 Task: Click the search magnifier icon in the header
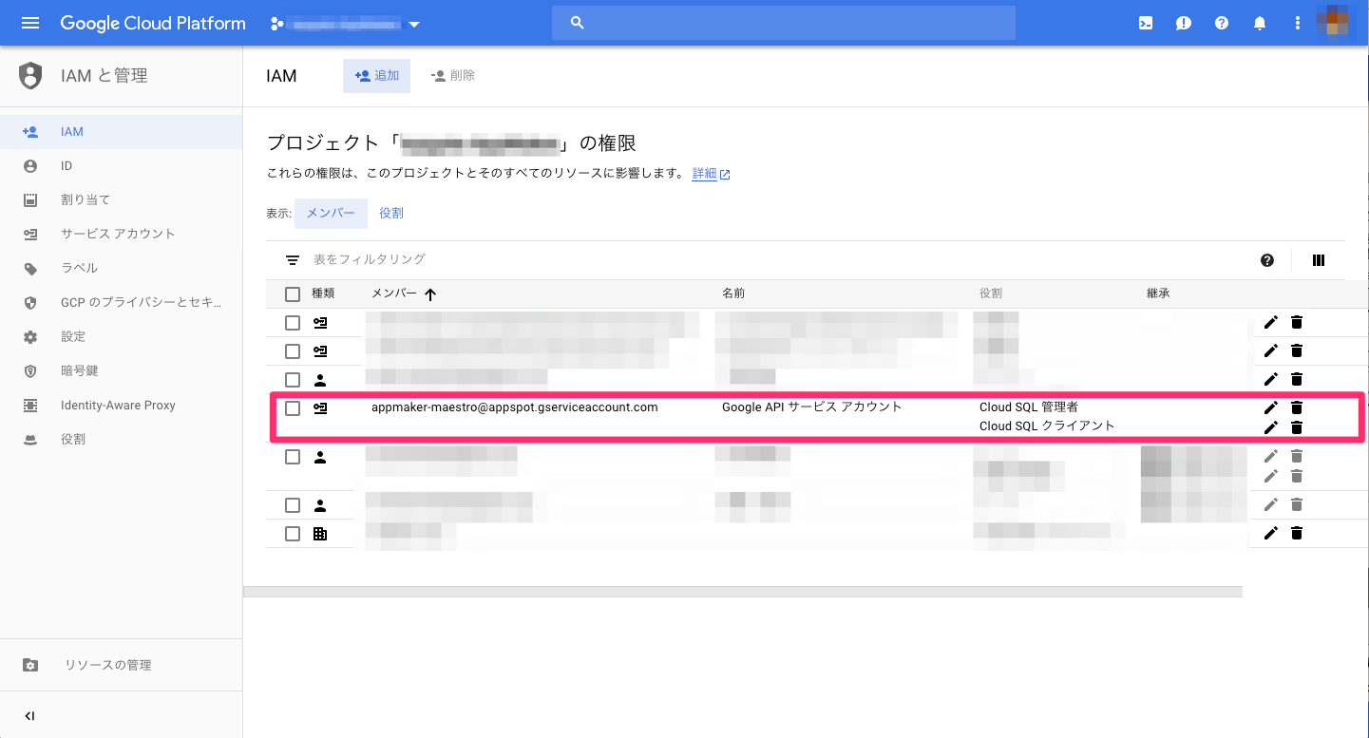577,23
